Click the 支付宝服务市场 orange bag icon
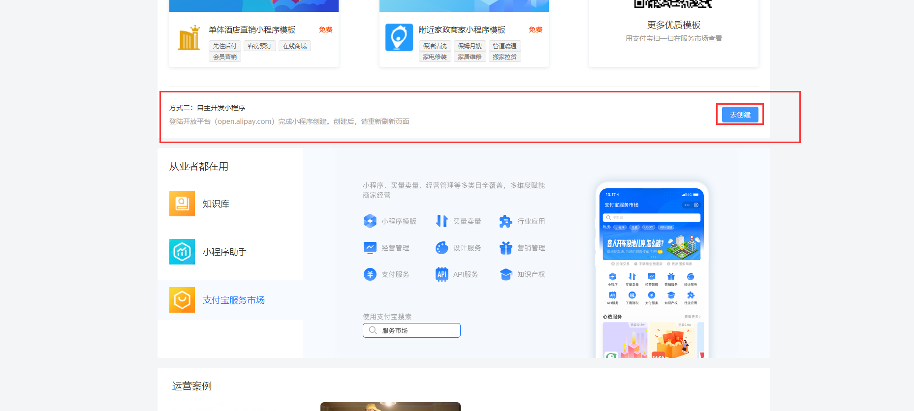 (182, 300)
